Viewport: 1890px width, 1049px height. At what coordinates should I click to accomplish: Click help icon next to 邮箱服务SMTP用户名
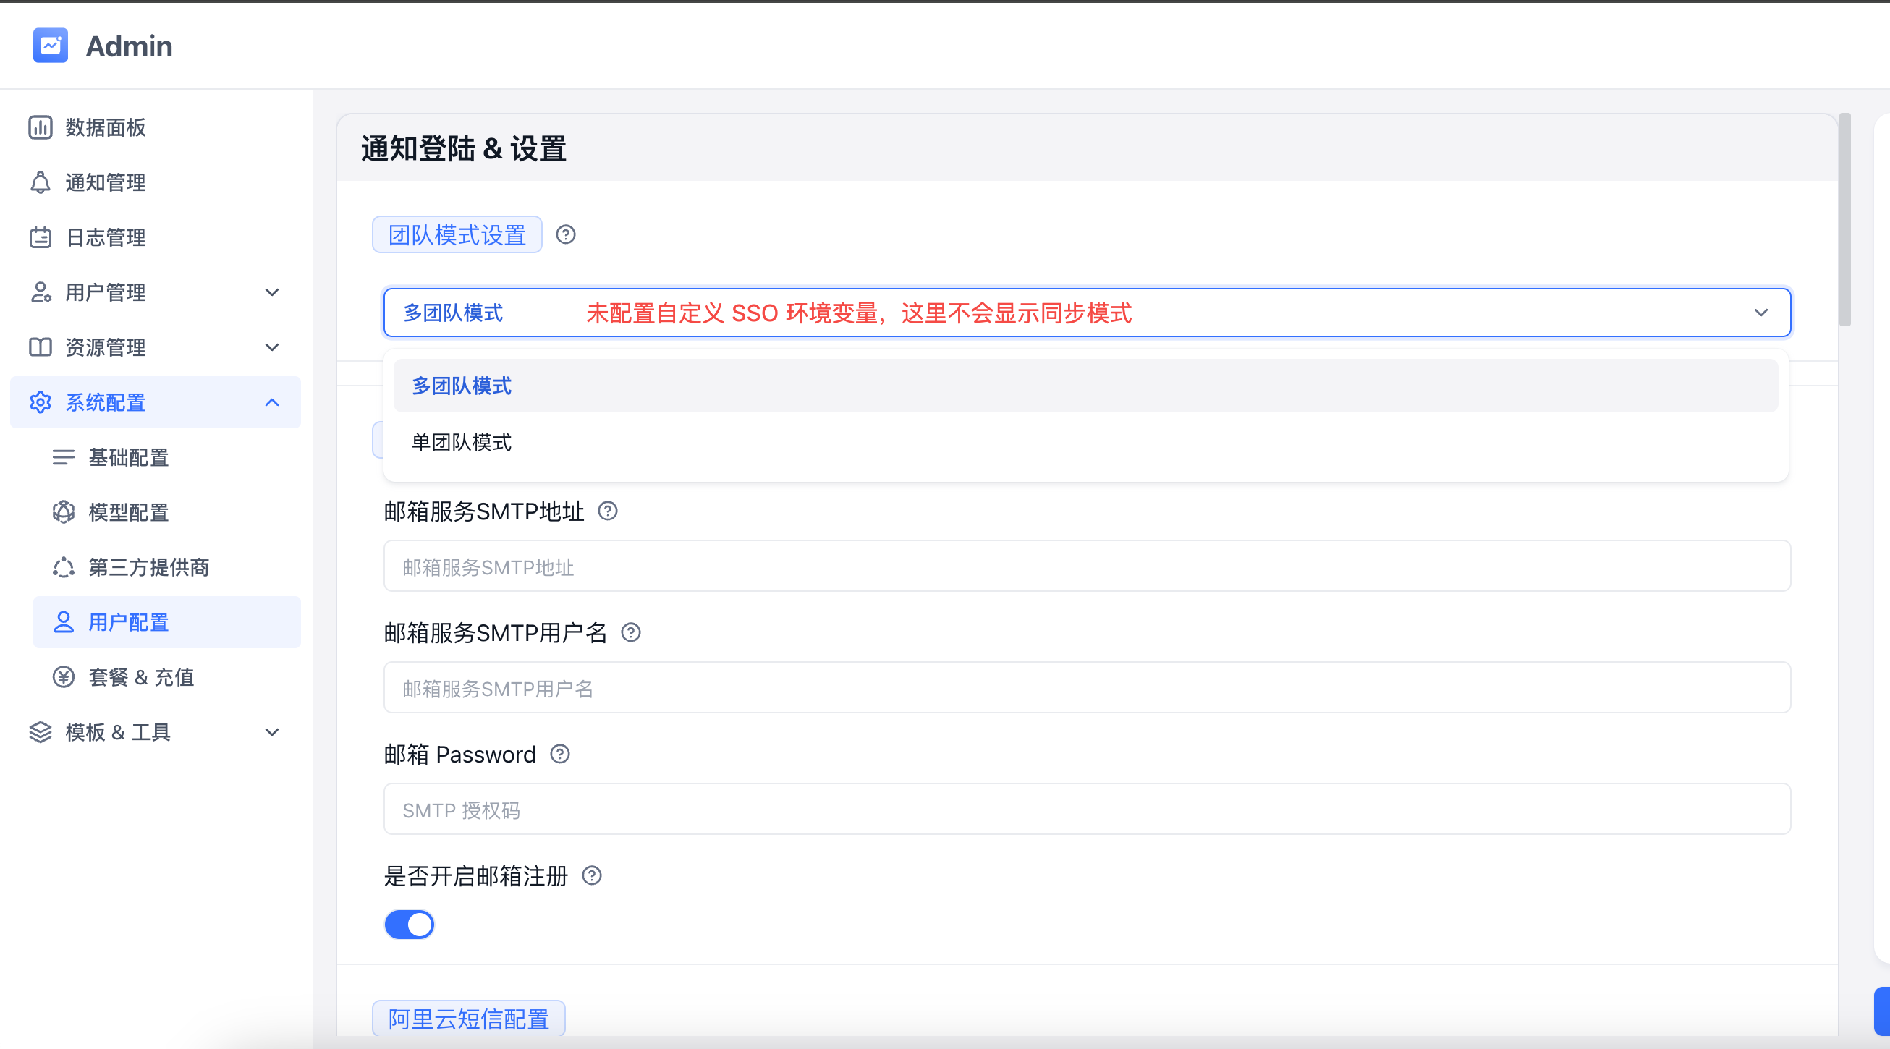tap(631, 632)
